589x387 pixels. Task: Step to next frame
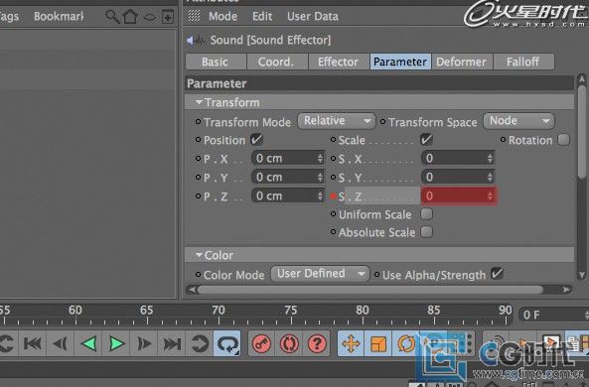click(x=144, y=343)
